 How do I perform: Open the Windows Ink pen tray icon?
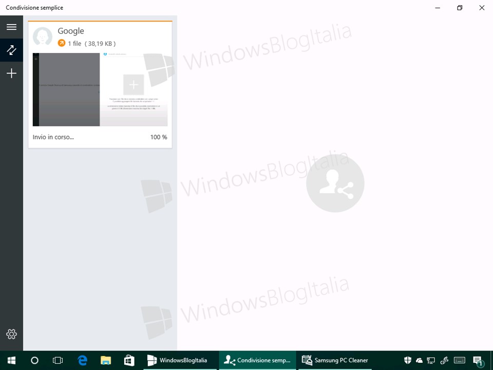point(444,361)
